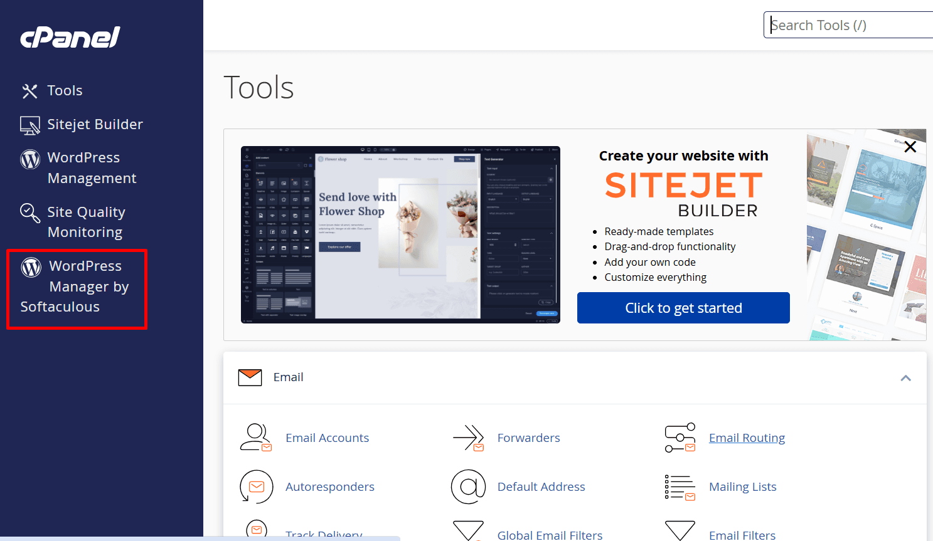Open WordPress Management from the sidebar menu
This screenshot has height=541, width=933.
(92, 167)
